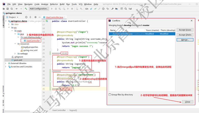
Task: Click Add Configuration... button
Action: [x=39, y=9]
